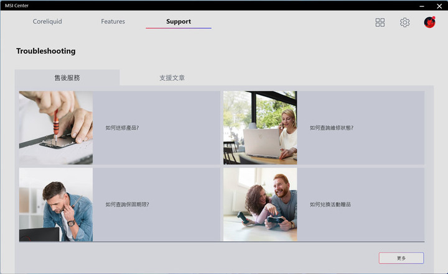Click the woman with laptop thumbnail
The height and width of the screenshot is (274, 448).
pos(260,127)
